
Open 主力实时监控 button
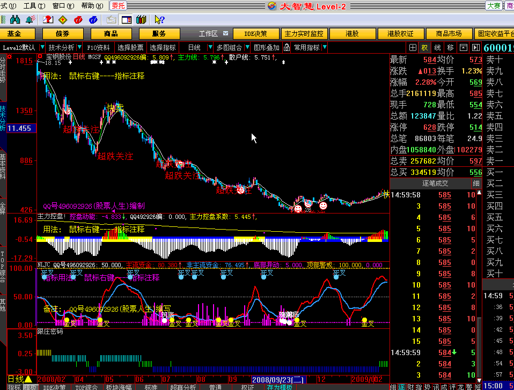click(304, 34)
